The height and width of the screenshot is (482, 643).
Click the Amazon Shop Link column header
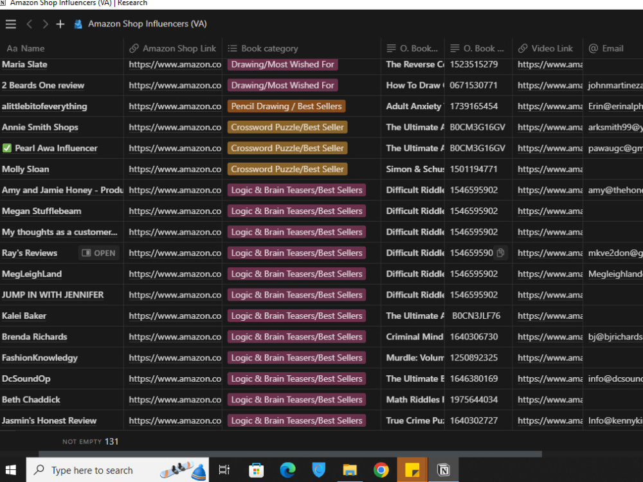coord(172,48)
